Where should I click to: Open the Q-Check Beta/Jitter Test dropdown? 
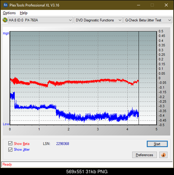[x=148, y=20]
